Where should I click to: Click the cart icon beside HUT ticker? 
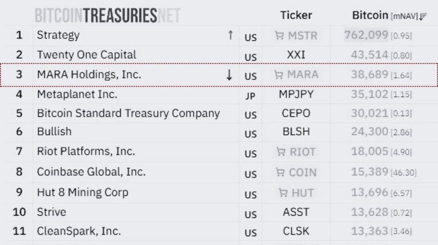(x=283, y=193)
